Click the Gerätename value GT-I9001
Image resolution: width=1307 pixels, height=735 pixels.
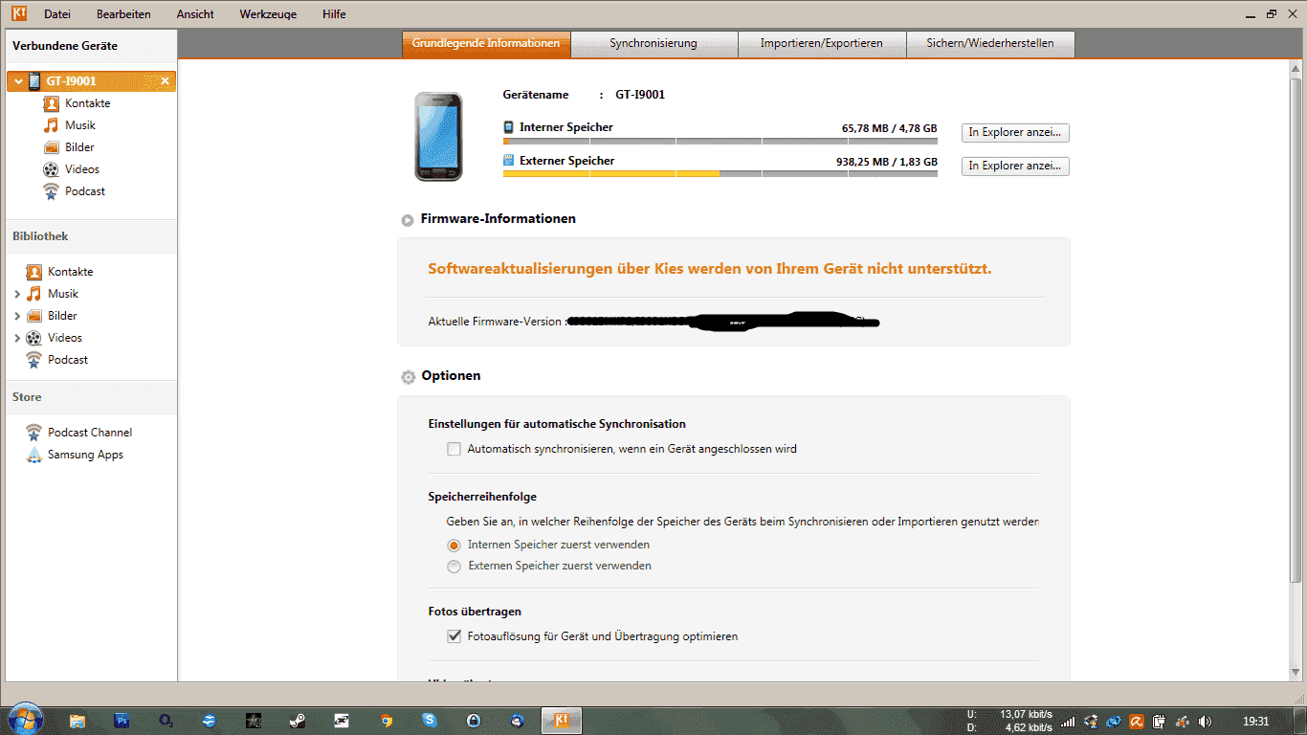[640, 95]
